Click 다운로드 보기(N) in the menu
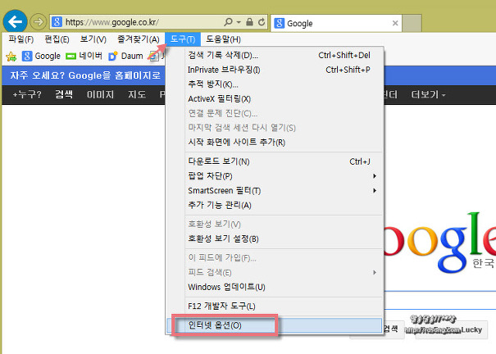Screen dimensions: 496x354 219,161
